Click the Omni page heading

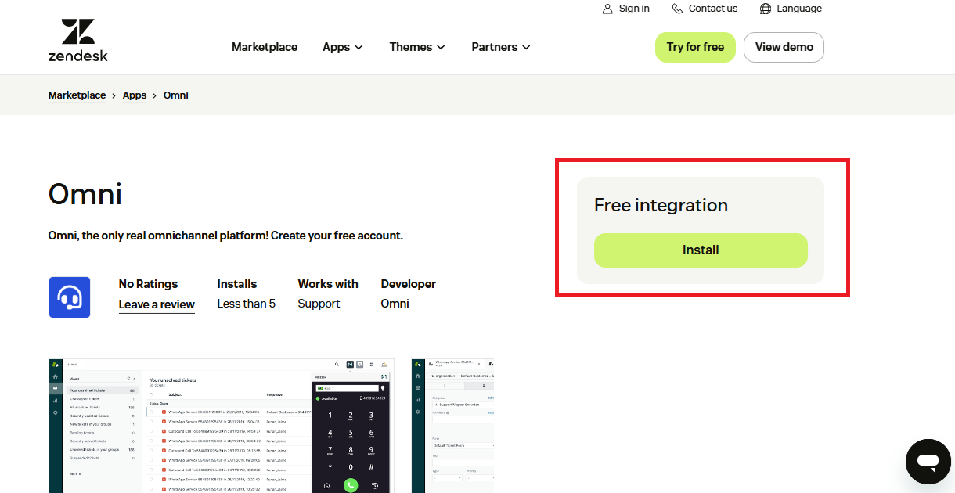tap(85, 193)
